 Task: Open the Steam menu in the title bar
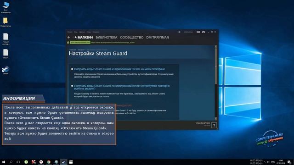(70, 32)
